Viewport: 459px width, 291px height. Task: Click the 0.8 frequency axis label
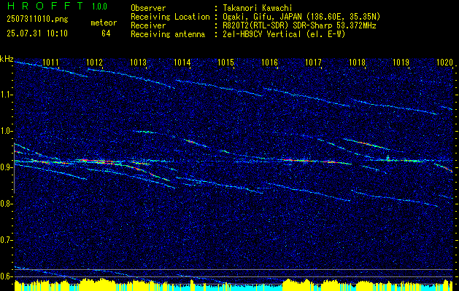point(7,204)
